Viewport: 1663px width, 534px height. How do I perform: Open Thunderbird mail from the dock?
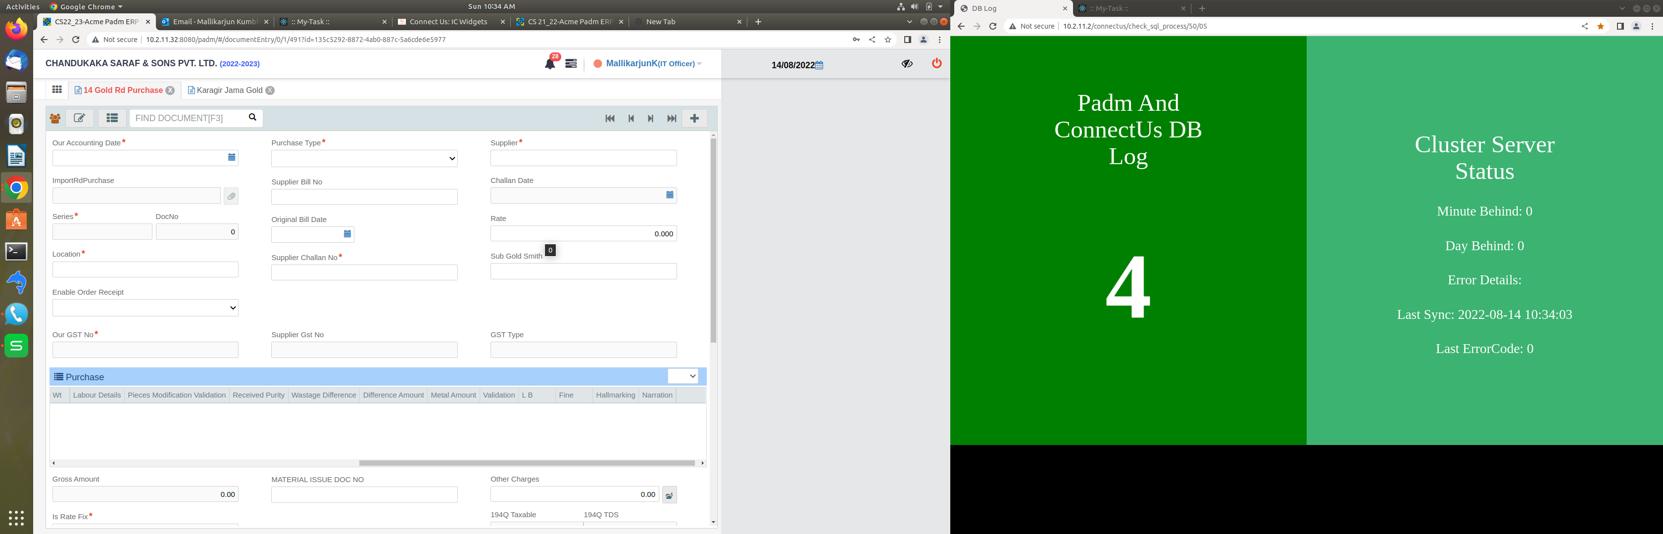click(17, 61)
